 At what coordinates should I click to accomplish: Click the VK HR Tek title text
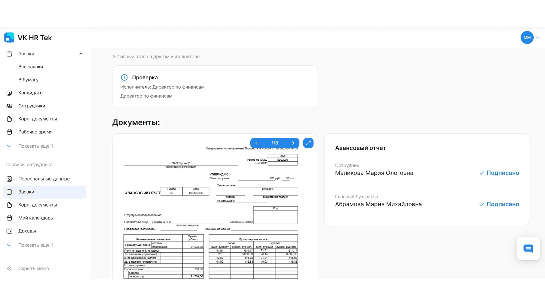[35, 38]
